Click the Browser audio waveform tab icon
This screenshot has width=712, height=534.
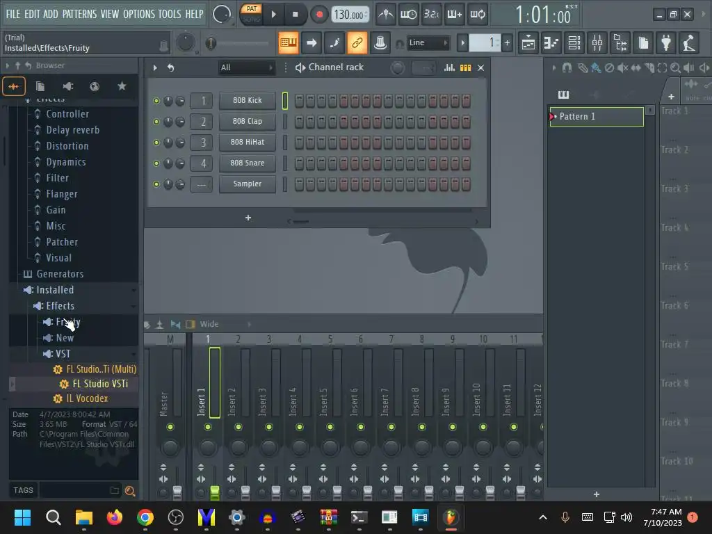pos(14,86)
